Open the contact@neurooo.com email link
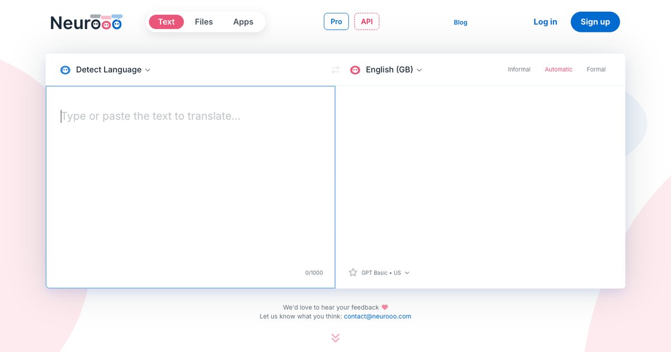 pos(377,316)
